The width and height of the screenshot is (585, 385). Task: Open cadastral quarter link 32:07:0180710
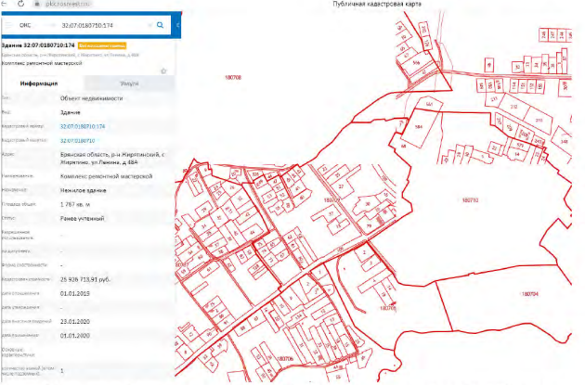coord(79,139)
